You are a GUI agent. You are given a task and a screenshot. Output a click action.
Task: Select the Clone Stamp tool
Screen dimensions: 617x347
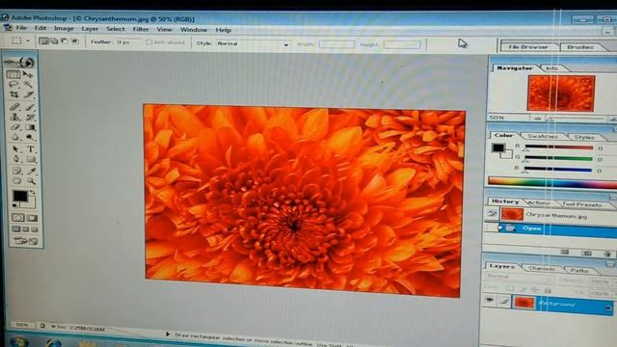14,117
